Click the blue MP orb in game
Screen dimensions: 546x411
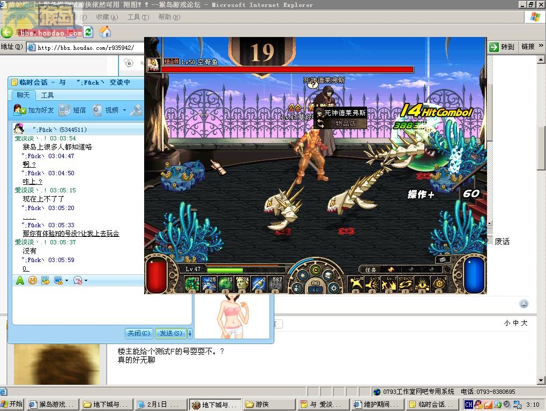click(474, 274)
